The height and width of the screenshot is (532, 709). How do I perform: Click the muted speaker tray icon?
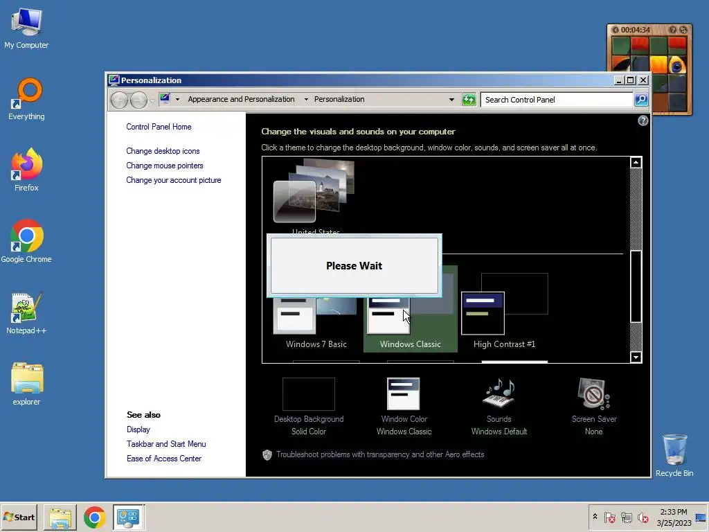[643, 517]
